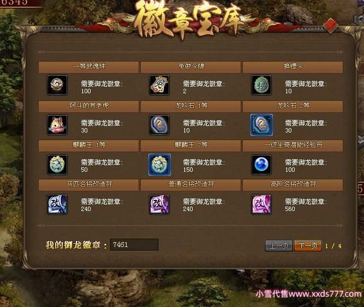Select the 马匹名将改造符 talisman icon

coord(57,204)
